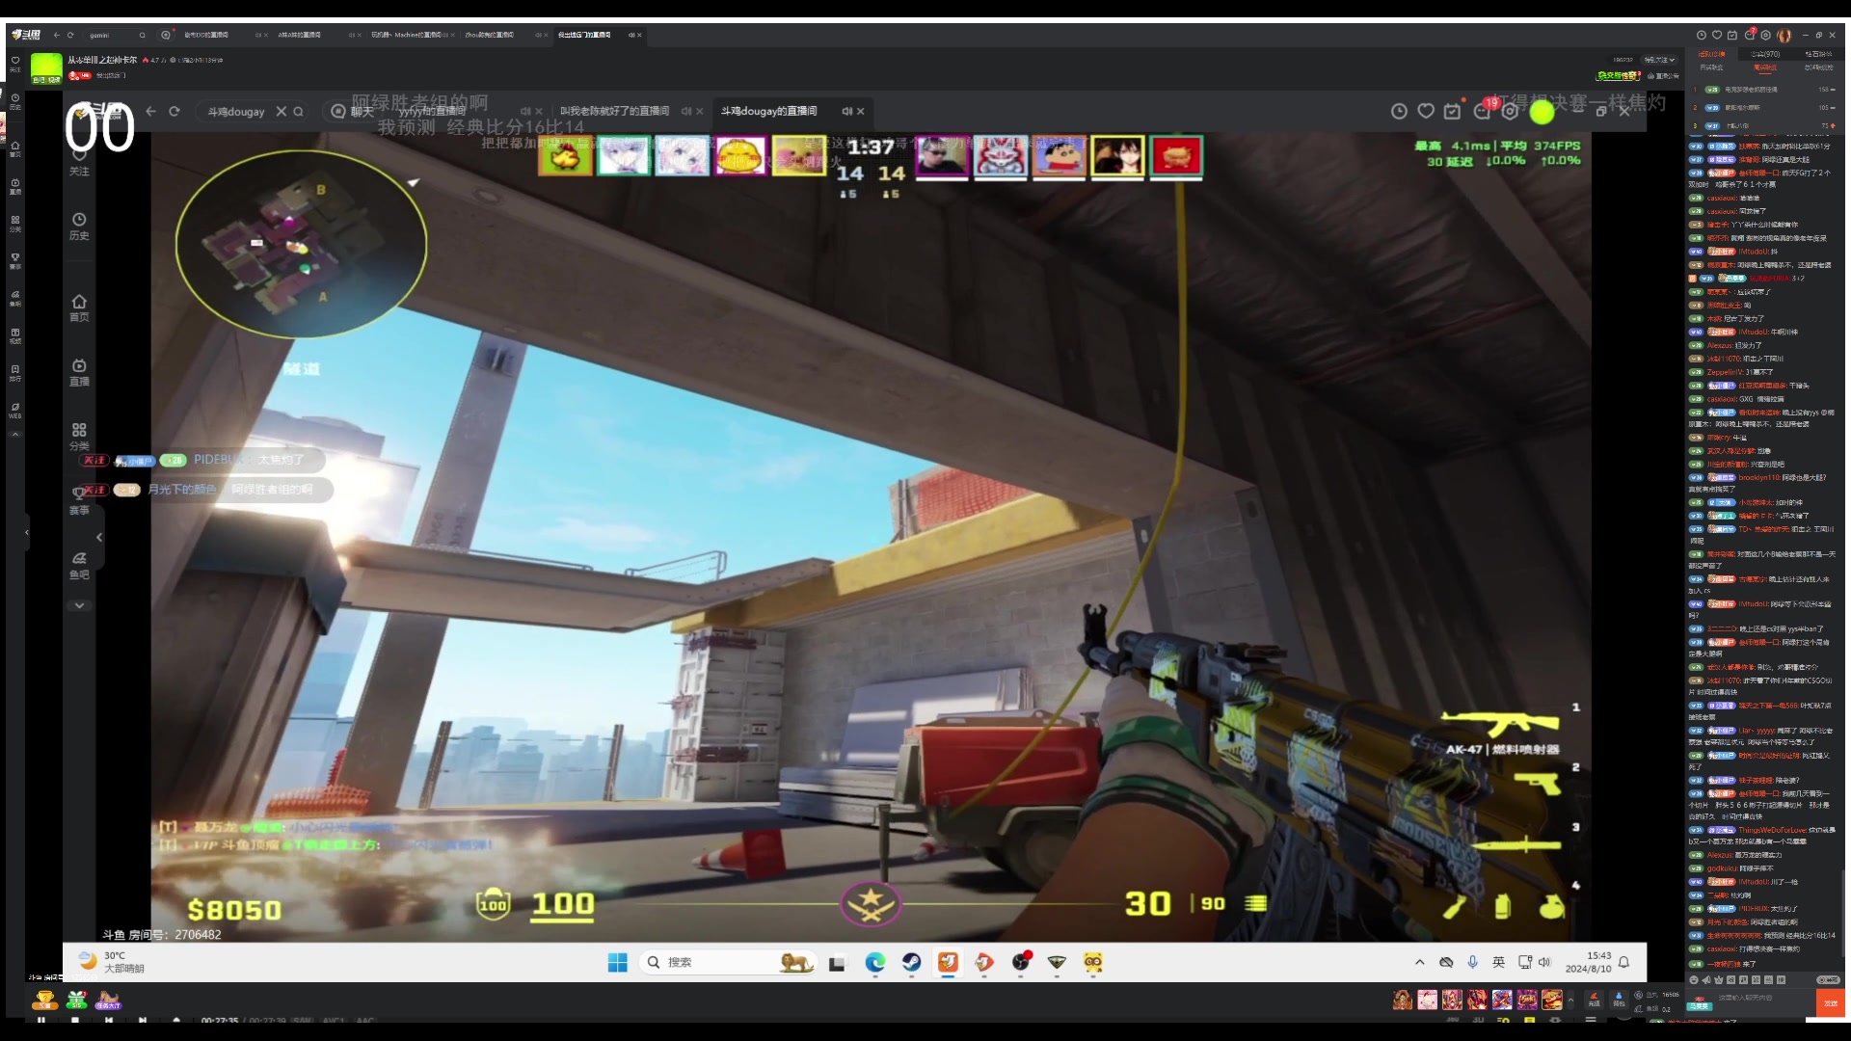This screenshot has width=1851, height=1041.
Task: Open user avatar menu in outer client
Action: [x=1784, y=35]
